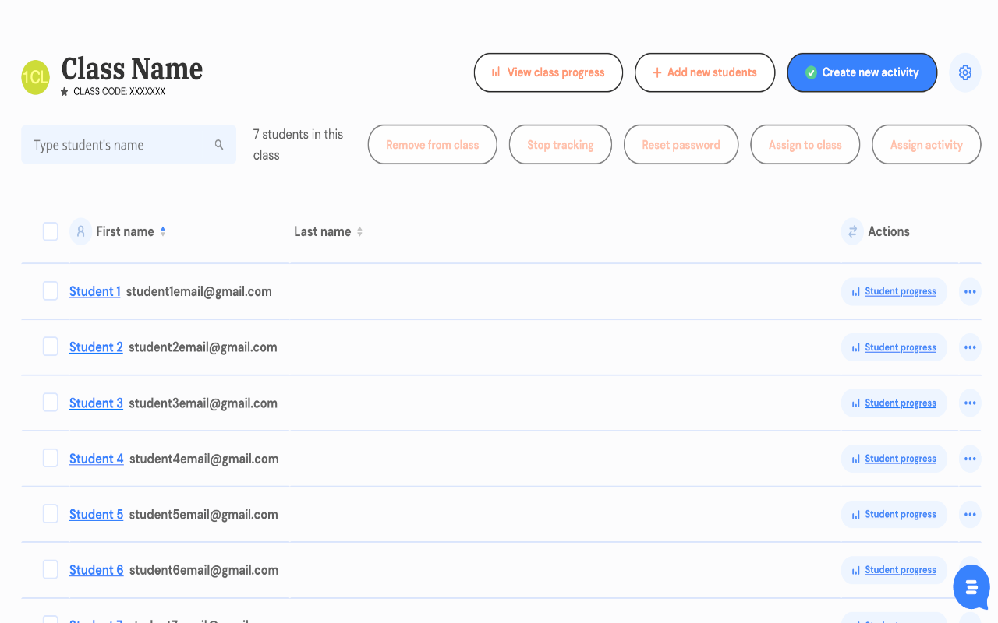Select all students with the header checkbox
The width and height of the screenshot is (998, 623).
[x=50, y=231]
